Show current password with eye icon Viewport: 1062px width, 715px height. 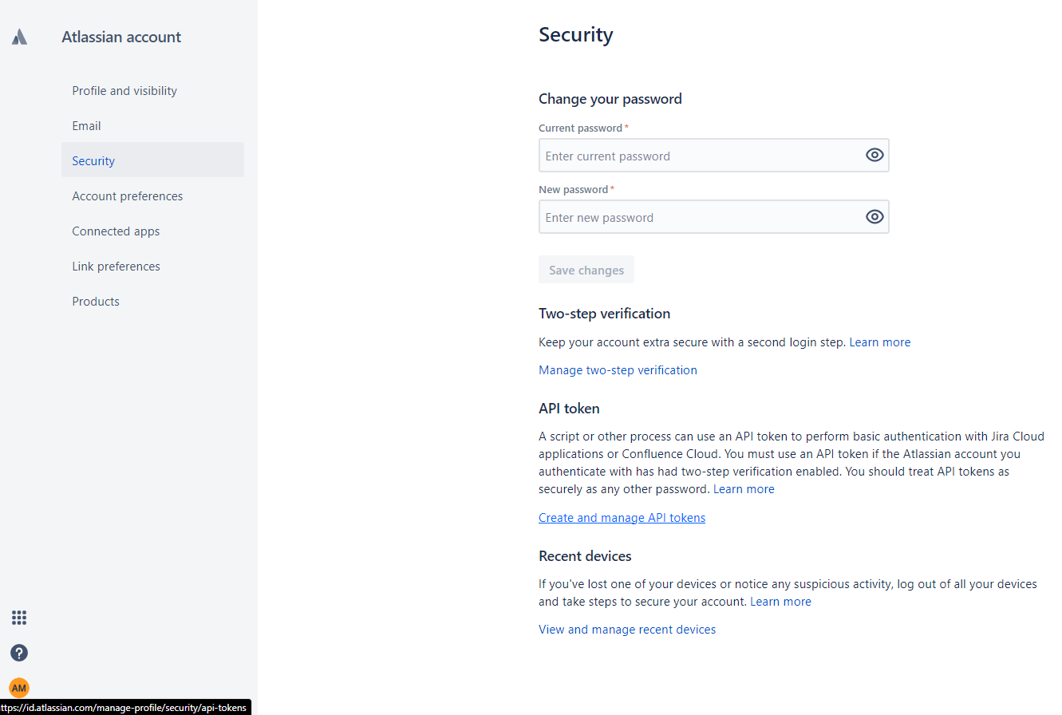(874, 156)
